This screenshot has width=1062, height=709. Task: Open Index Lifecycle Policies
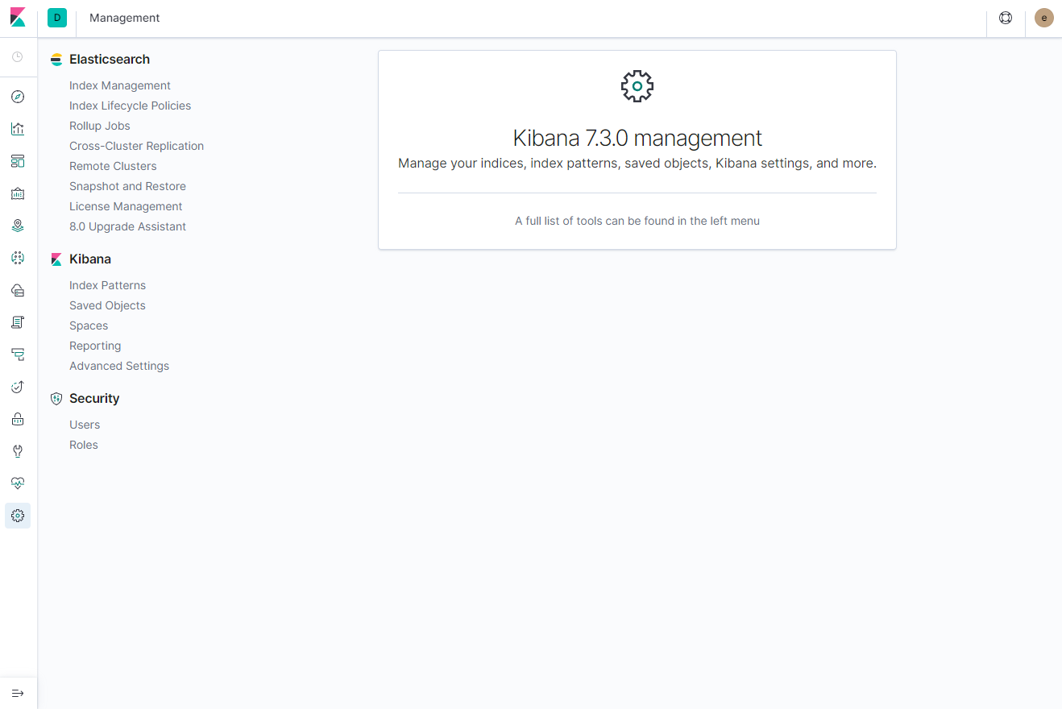[131, 106]
